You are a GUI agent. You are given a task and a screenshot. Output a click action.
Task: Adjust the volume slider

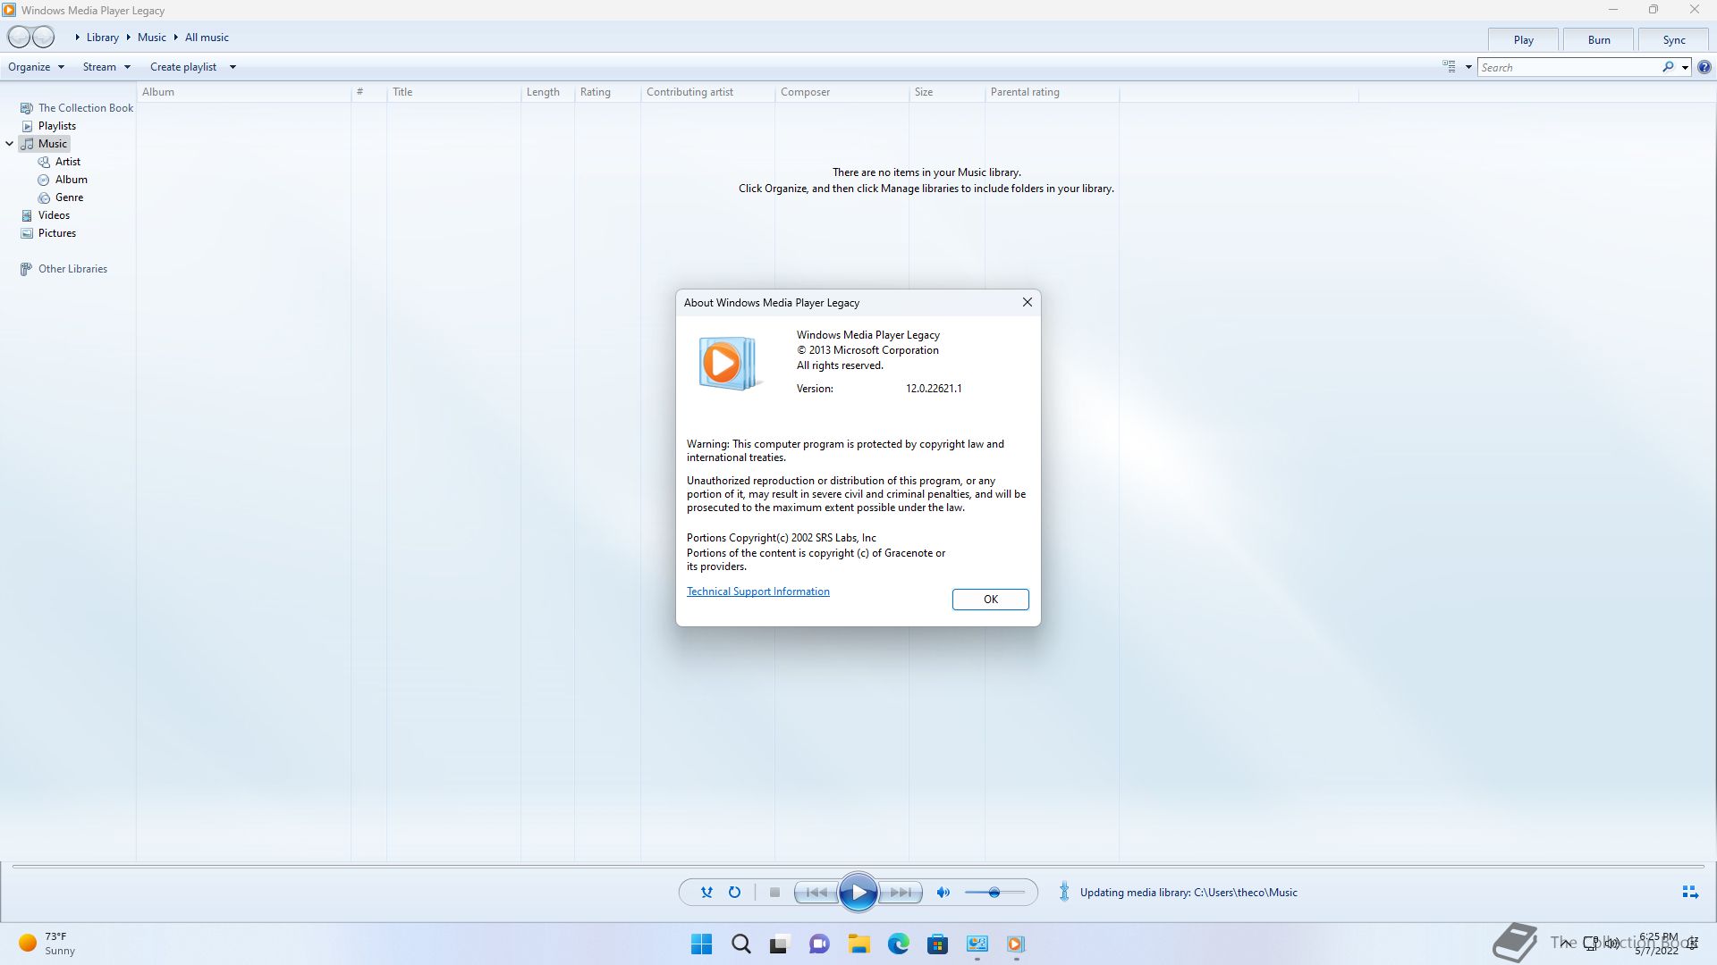click(994, 892)
